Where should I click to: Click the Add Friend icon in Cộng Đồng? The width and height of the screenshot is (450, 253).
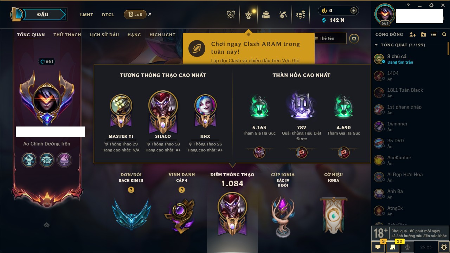pyautogui.click(x=413, y=34)
